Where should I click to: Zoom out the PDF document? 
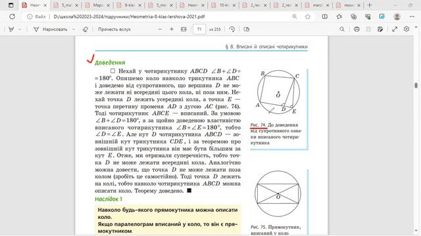click(160, 29)
